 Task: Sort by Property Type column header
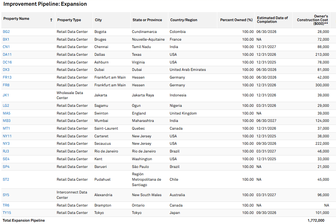point(69,20)
